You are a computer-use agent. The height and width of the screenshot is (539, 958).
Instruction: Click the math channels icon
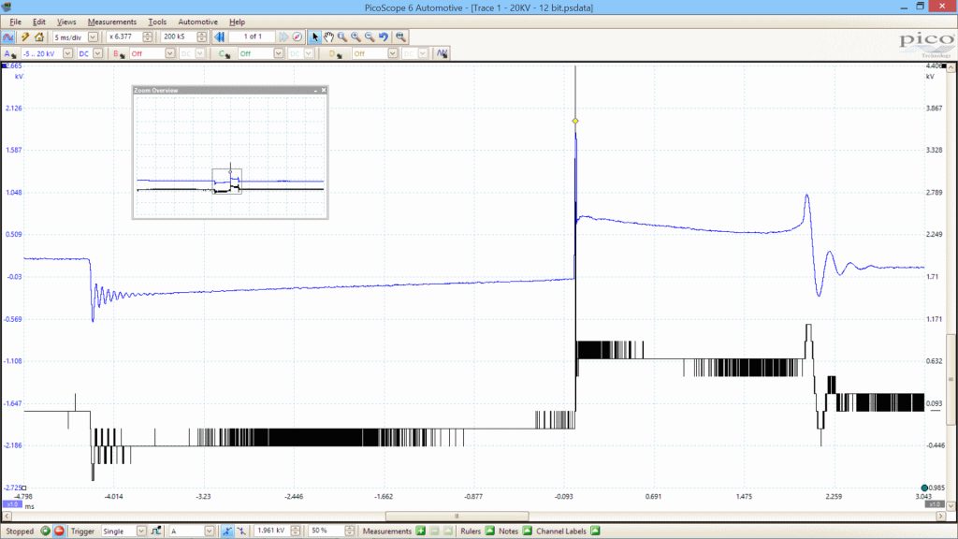click(442, 53)
